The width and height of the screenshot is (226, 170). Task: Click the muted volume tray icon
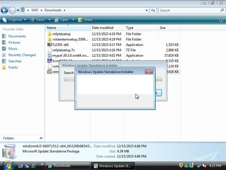tap(204, 165)
